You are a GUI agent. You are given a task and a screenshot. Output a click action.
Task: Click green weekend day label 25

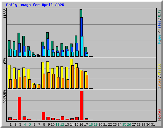click(x=124, y=124)
